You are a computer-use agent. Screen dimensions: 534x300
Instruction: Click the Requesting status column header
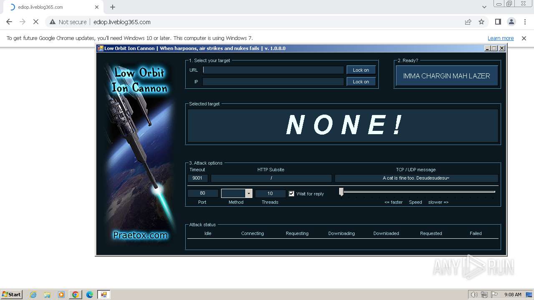pos(297,233)
